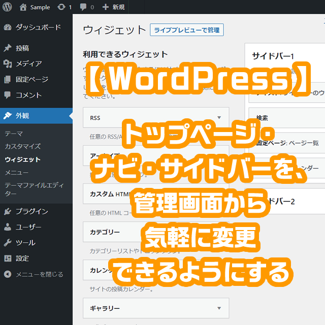The width and height of the screenshot is (325, 325).
Task: Select the カスタム HTML widget
Action: [x=156, y=194]
